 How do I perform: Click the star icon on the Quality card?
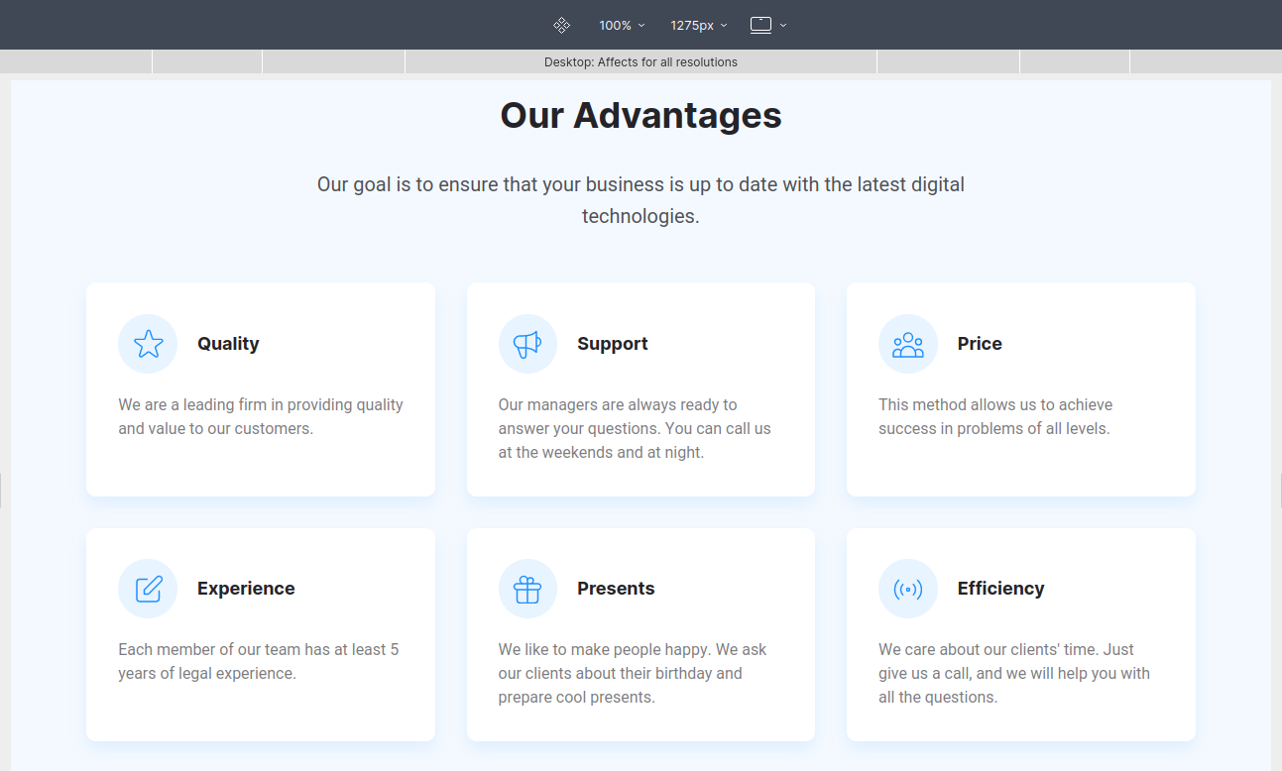(x=148, y=344)
